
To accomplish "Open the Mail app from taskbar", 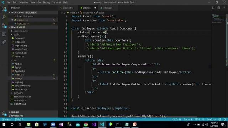I will point(78,124).
